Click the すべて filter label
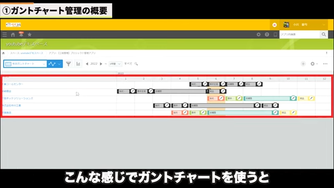 tap(128, 64)
